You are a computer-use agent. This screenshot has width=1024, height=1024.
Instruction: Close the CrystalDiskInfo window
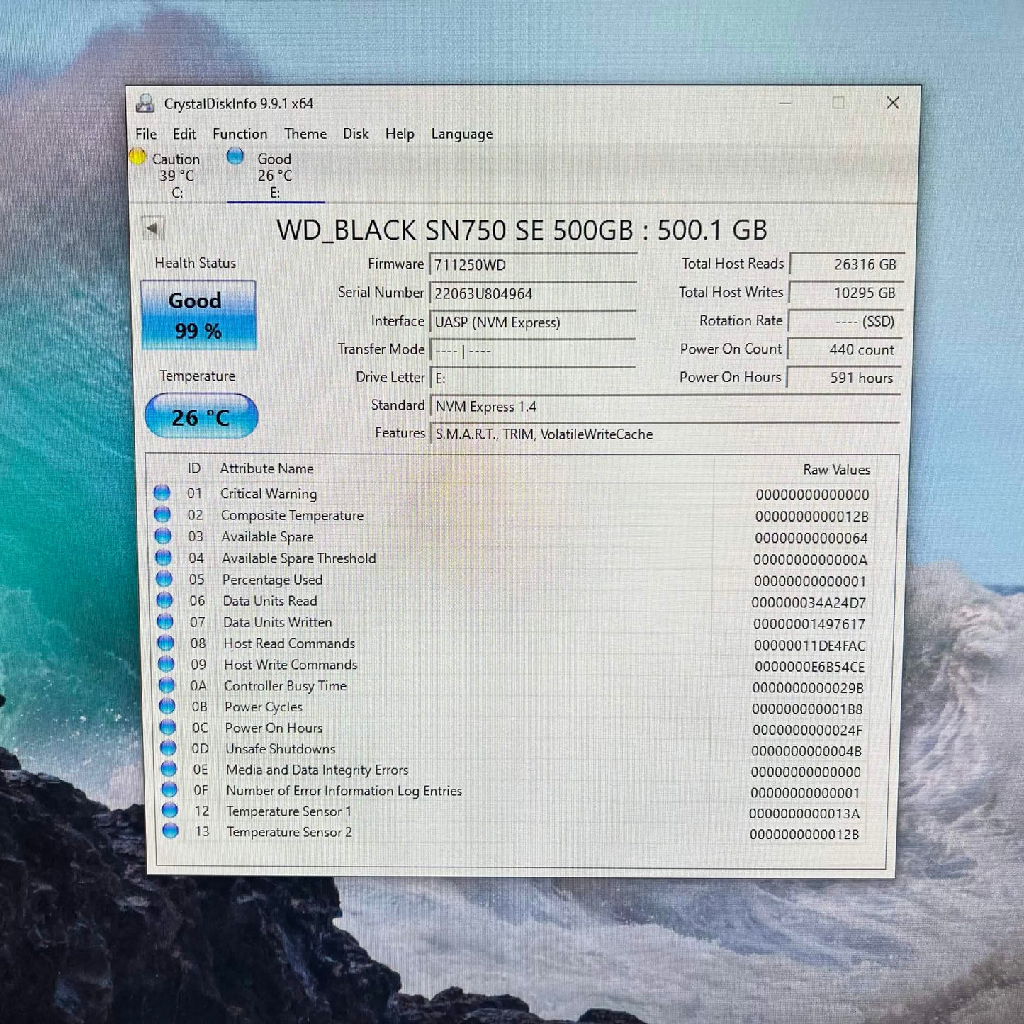pos(893,103)
